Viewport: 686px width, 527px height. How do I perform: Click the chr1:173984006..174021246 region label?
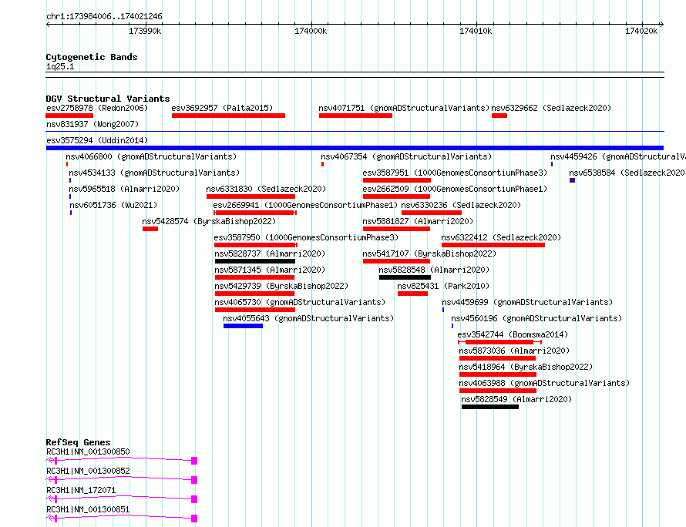tap(104, 16)
